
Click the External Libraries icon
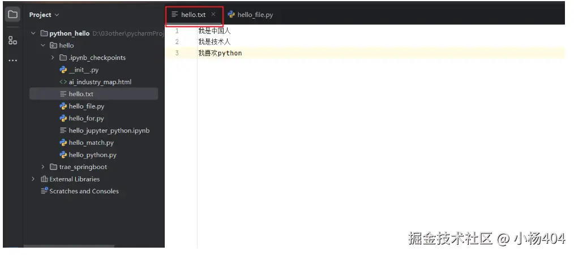(x=44, y=179)
